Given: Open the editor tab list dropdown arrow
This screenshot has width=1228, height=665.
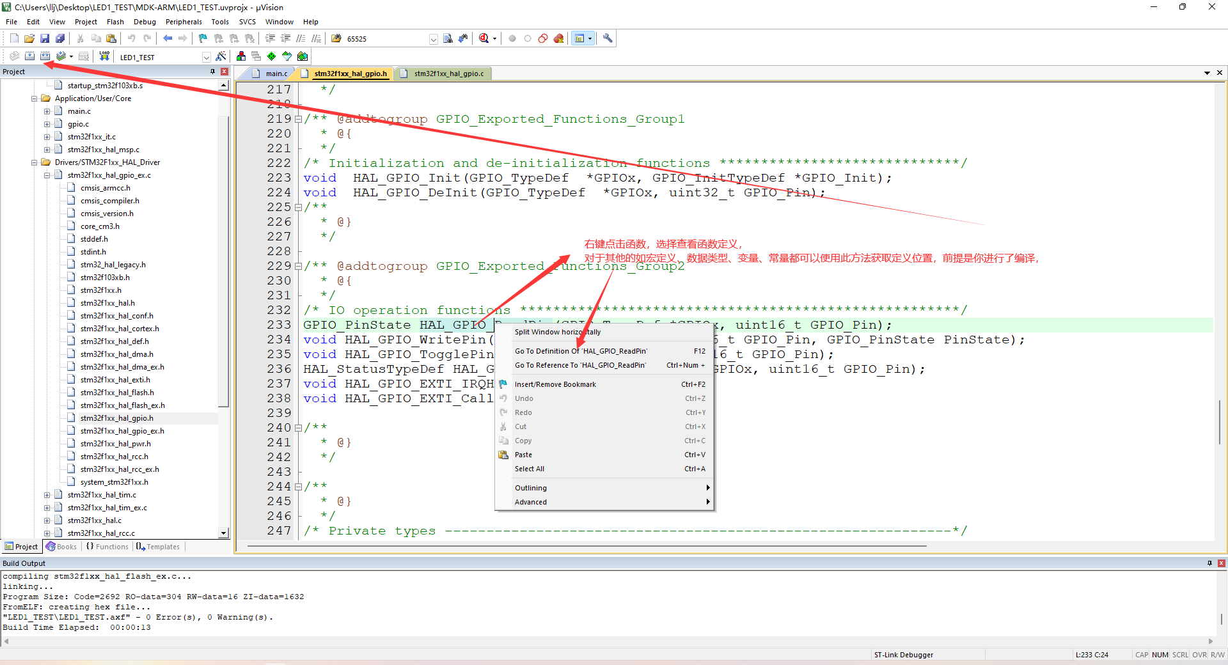Looking at the screenshot, I should (1207, 73).
